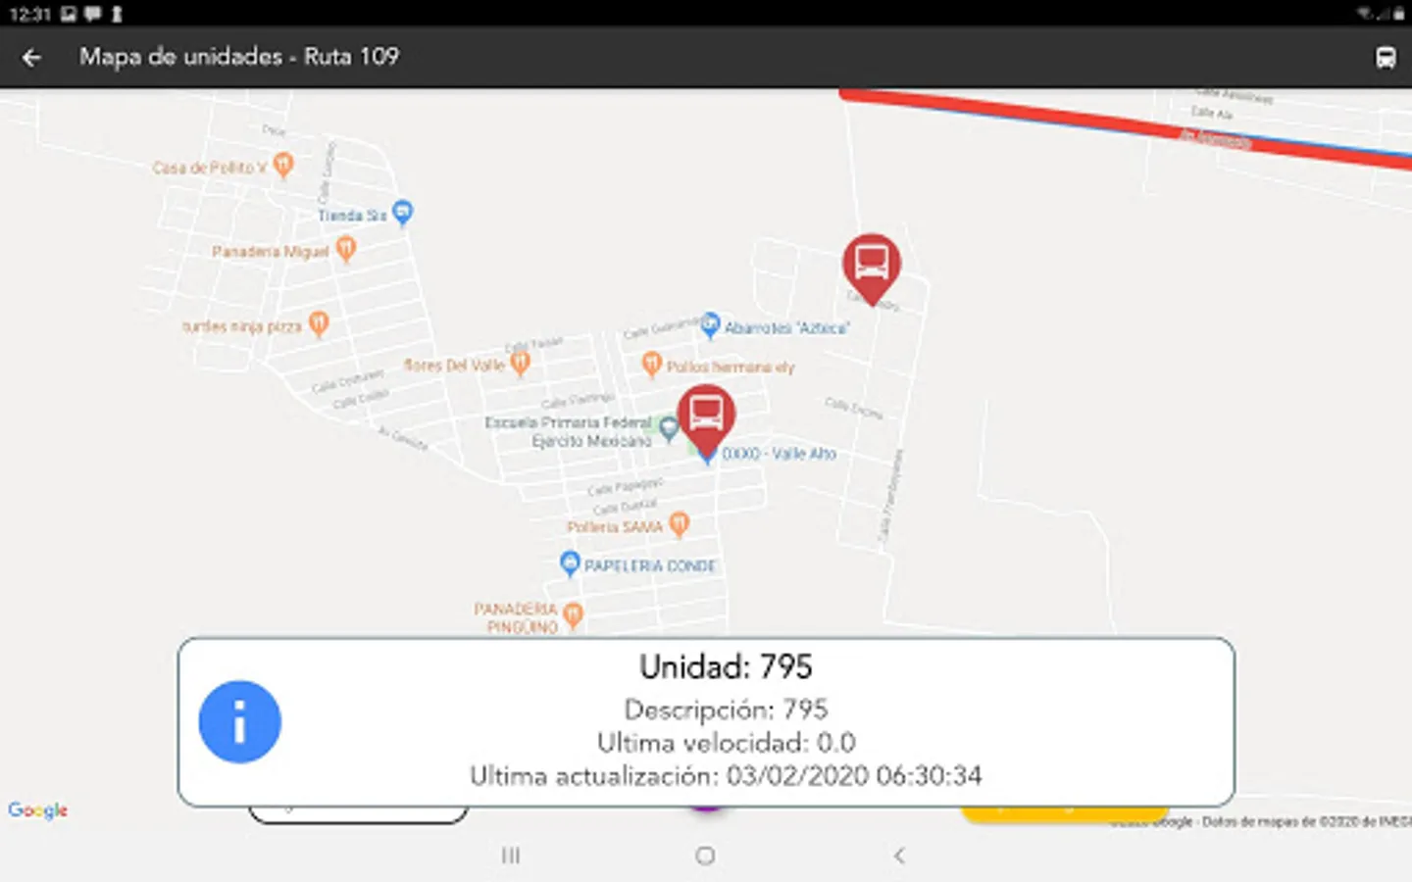Tap Pollos hermana ely pin

(x=652, y=365)
